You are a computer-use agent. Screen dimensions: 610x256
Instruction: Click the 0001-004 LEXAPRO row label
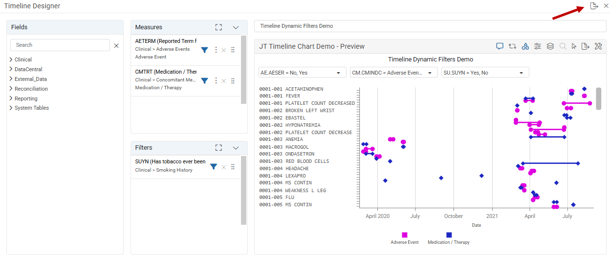pos(283,176)
